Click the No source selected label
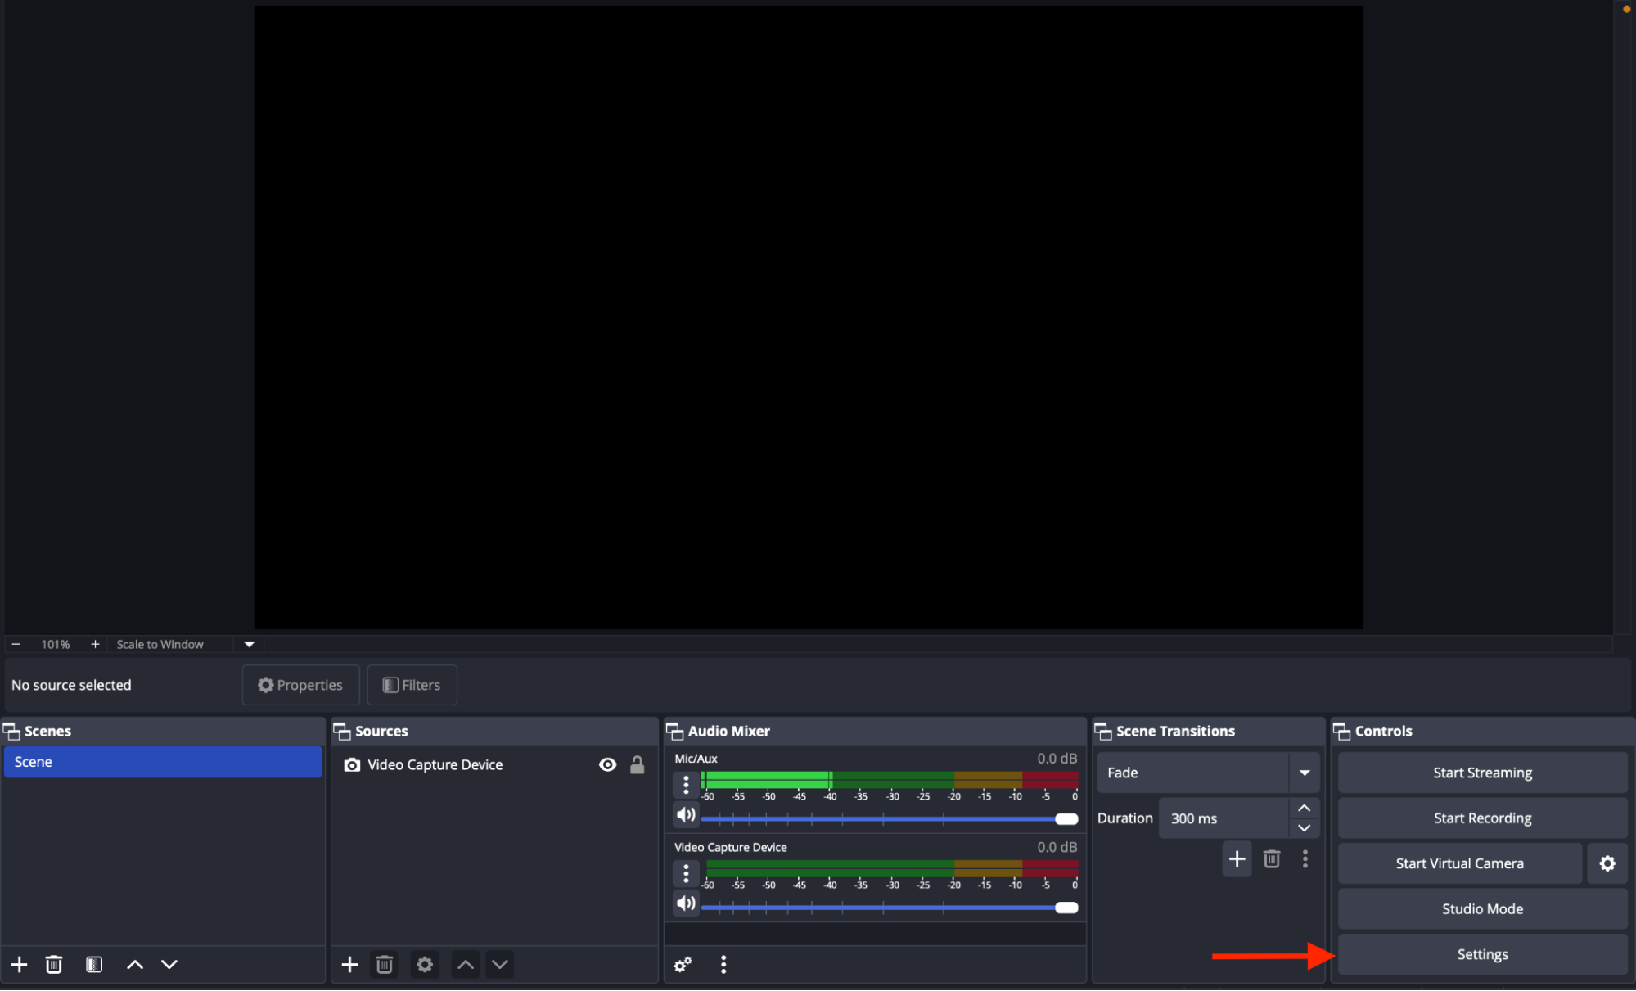Viewport: 1636px width, 991px height. (x=71, y=686)
